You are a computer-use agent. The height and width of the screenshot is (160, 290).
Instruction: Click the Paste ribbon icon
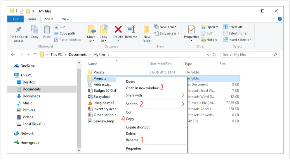[x=47, y=29]
